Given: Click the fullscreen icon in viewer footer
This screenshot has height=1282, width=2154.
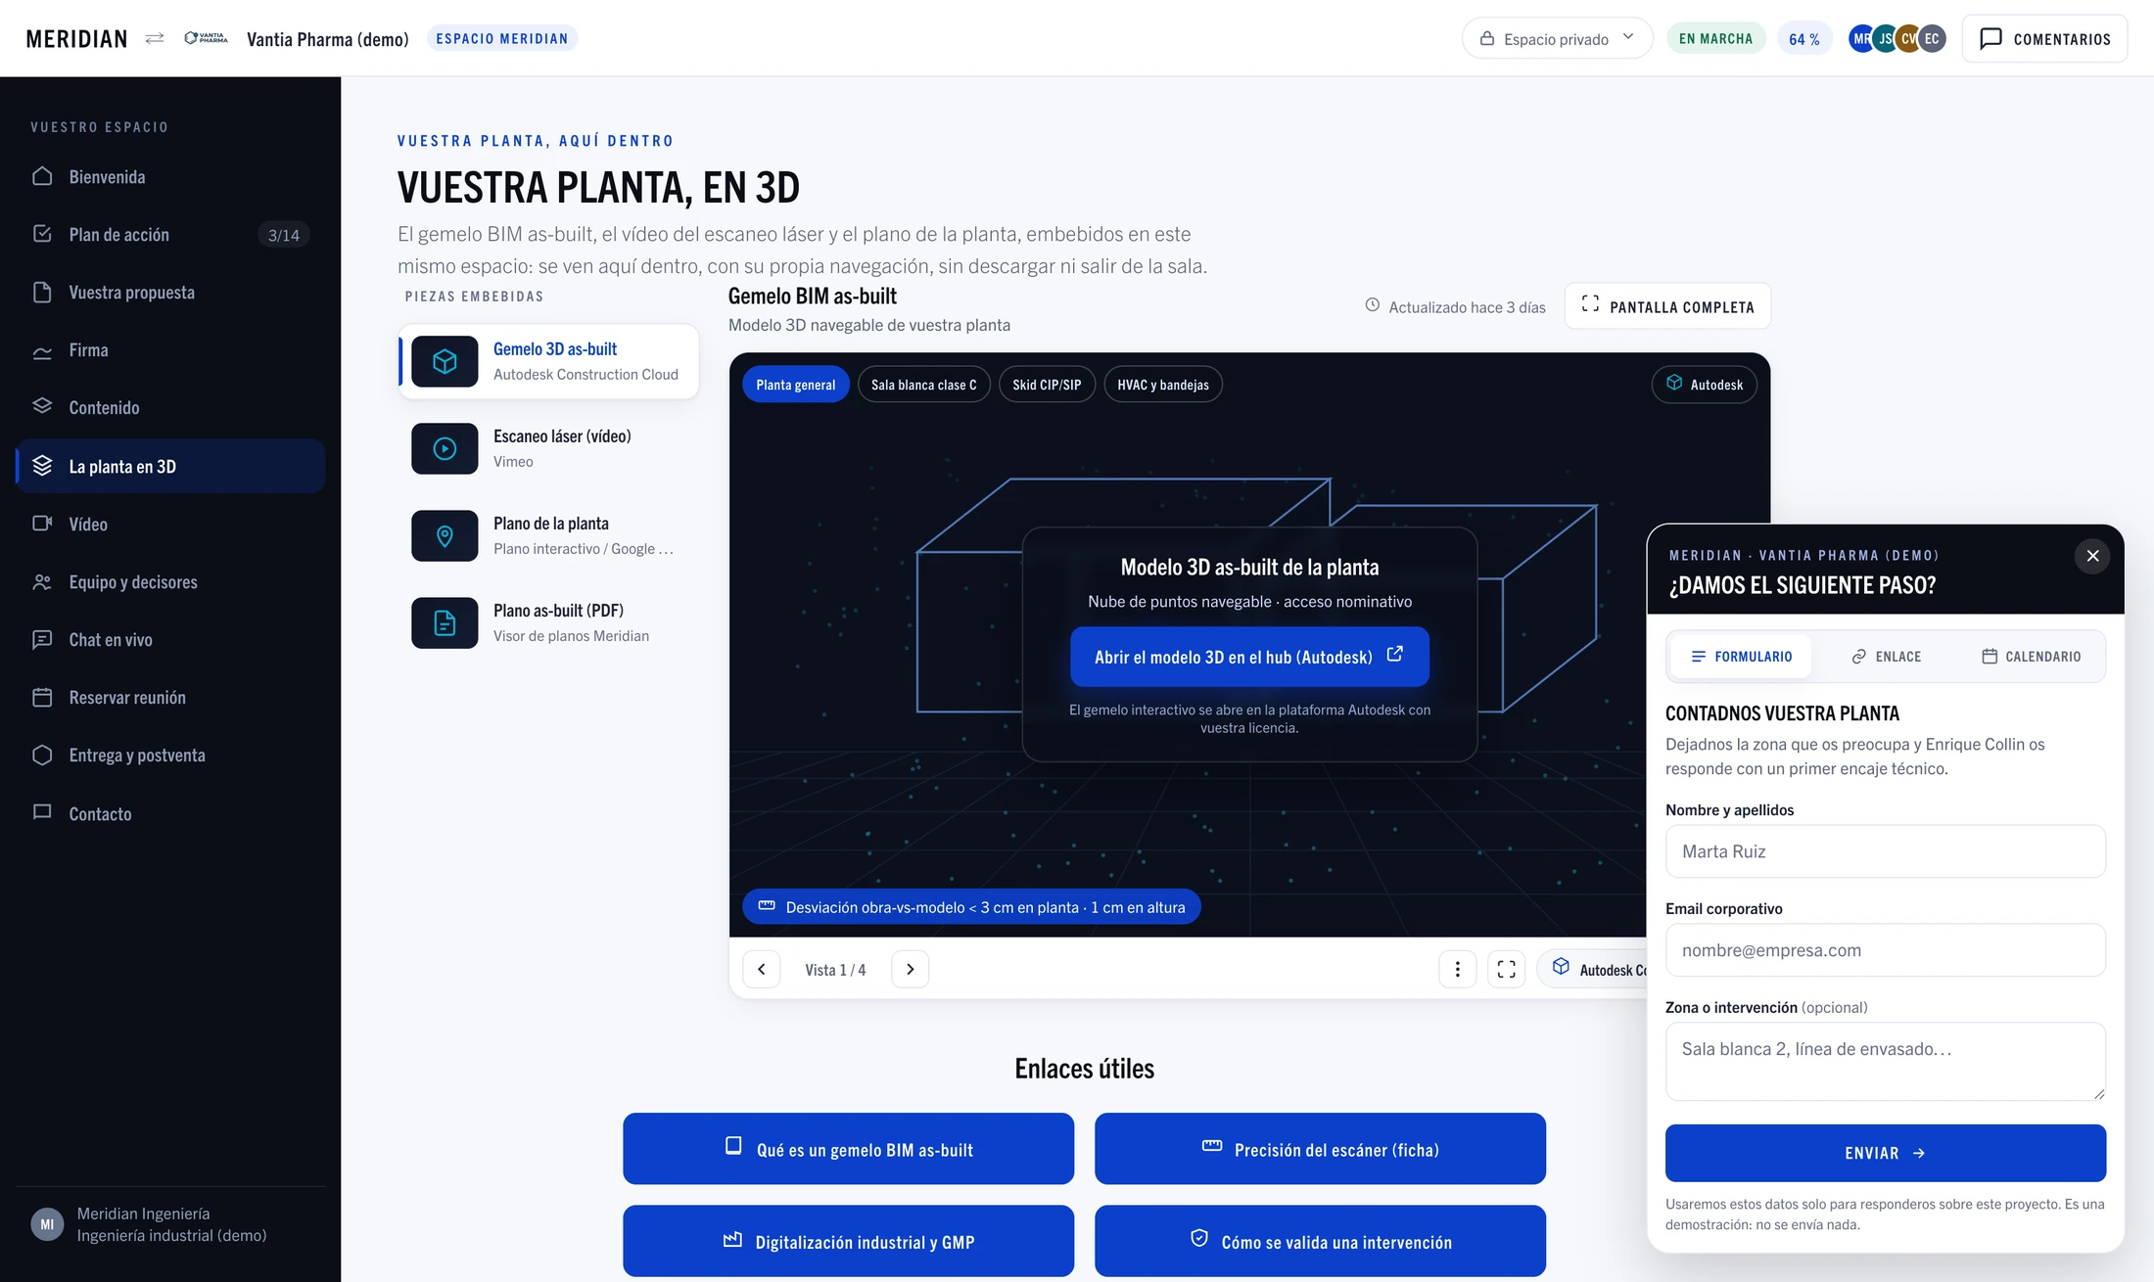Looking at the screenshot, I should tap(1507, 969).
